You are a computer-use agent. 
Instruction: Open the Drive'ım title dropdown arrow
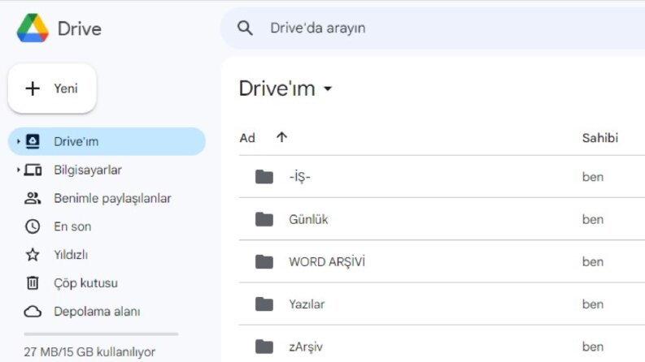328,88
